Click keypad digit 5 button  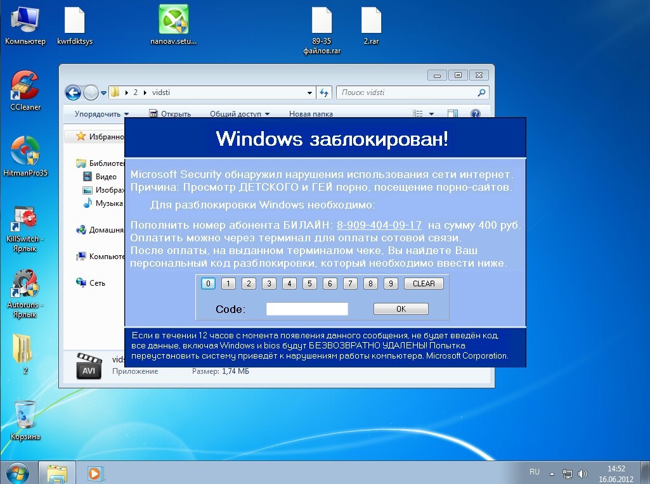(309, 284)
